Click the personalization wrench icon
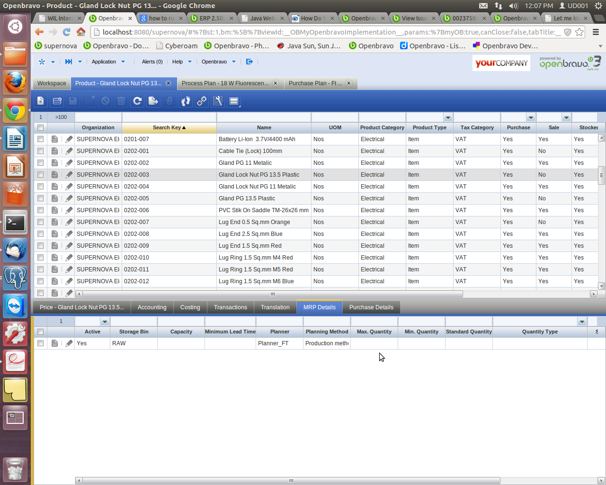 point(218,101)
